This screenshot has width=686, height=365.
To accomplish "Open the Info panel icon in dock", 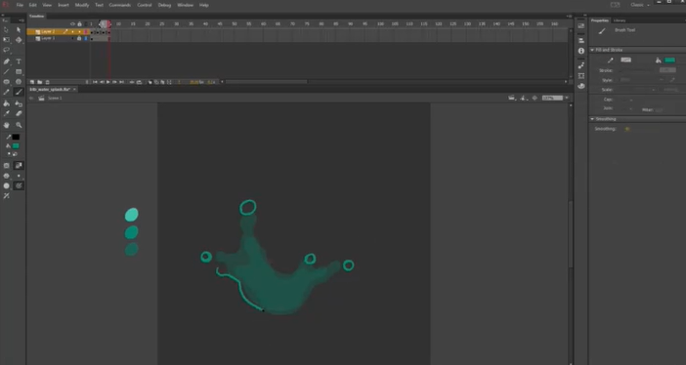I will click(581, 51).
